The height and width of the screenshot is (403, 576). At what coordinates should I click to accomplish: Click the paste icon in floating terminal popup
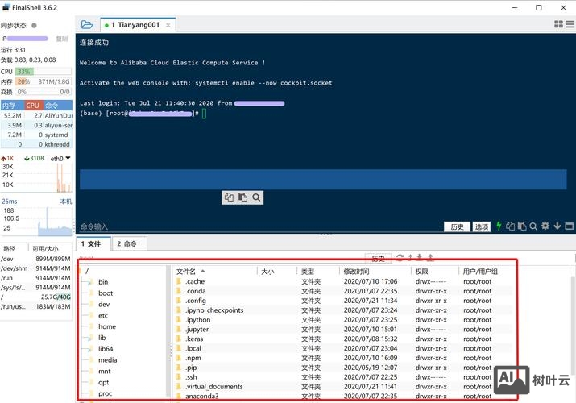pos(242,197)
